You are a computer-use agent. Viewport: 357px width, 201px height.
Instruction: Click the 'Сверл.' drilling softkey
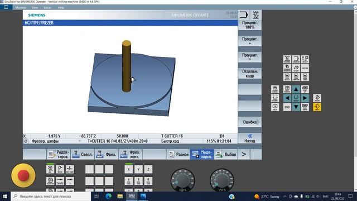pyautogui.click(x=83, y=154)
